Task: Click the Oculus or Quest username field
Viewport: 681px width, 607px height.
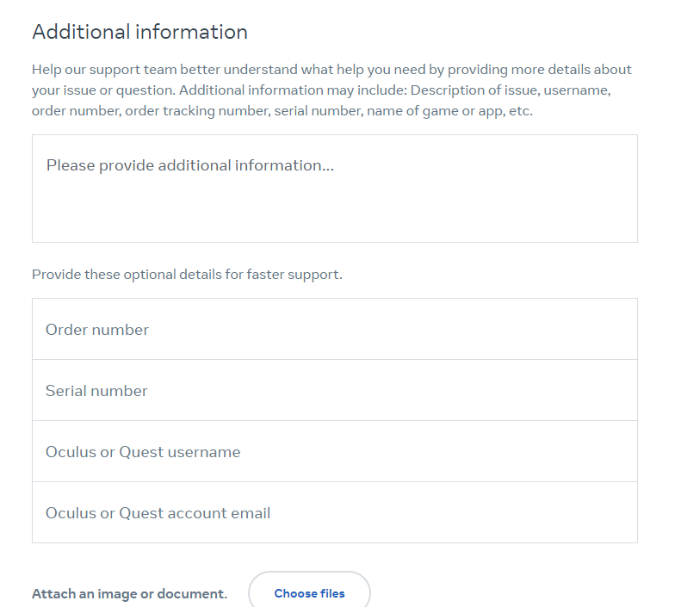Action: click(334, 451)
